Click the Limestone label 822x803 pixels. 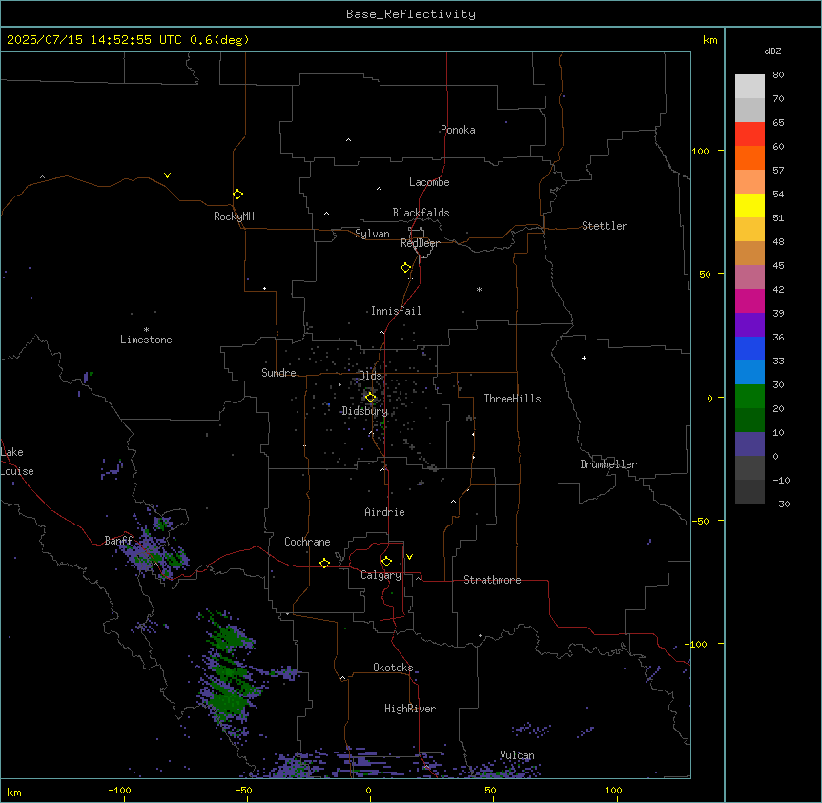click(x=146, y=340)
